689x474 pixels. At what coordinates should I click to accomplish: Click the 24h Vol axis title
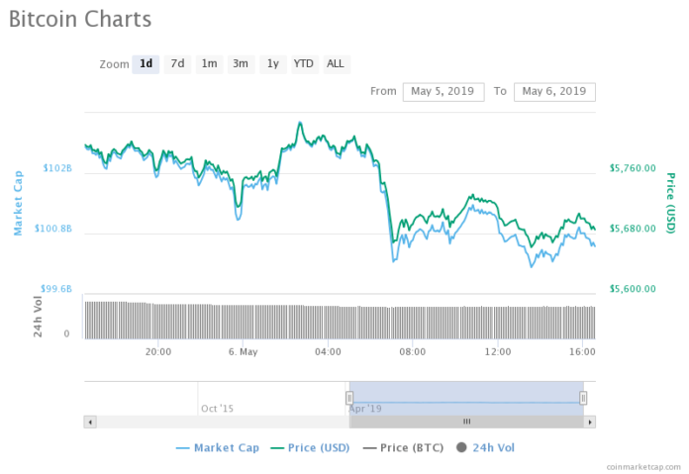tap(38, 317)
